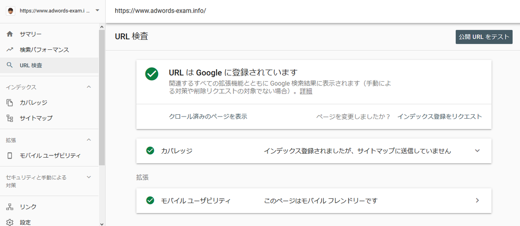Click the large green checkmark in URL status card
520x226 pixels.
tap(152, 74)
